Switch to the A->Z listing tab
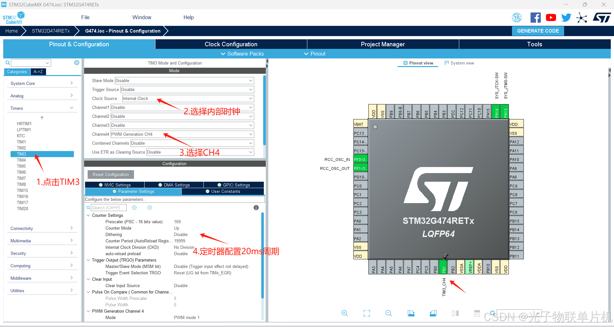 [x=38, y=72]
